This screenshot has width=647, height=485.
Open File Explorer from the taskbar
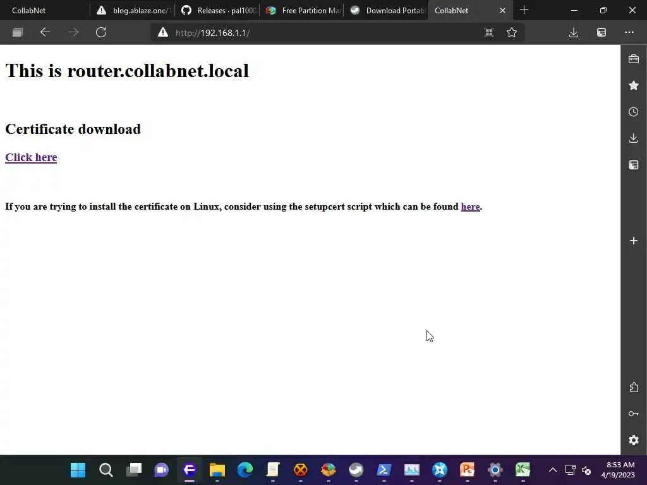pyautogui.click(x=217, y=470)
